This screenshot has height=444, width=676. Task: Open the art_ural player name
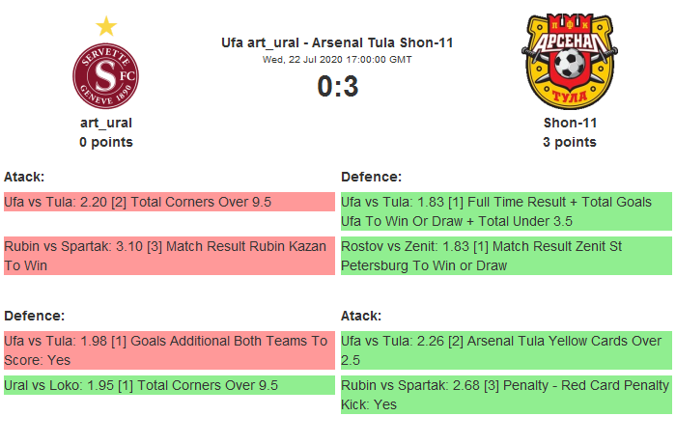(x=105, y=123)
